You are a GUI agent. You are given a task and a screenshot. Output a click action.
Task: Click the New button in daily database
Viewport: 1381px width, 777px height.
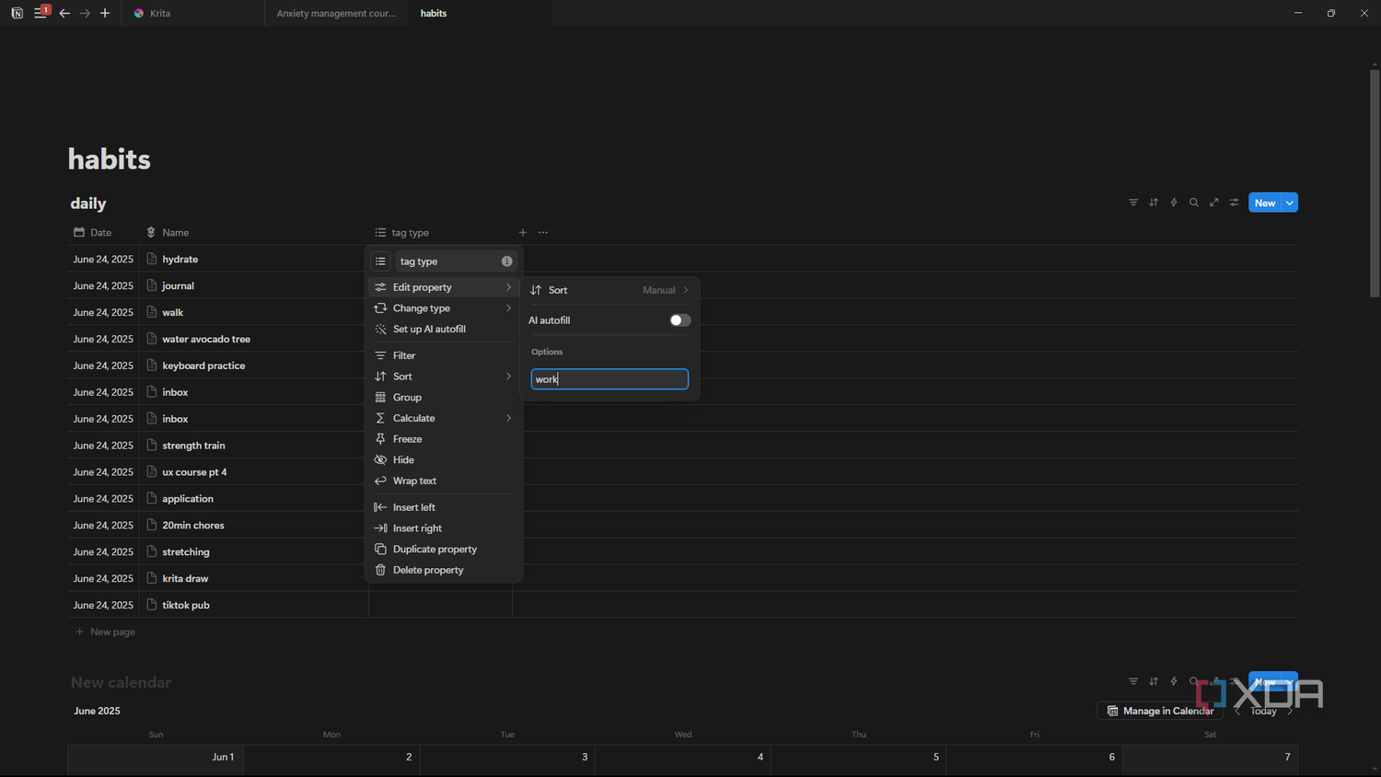[1265, 203]
